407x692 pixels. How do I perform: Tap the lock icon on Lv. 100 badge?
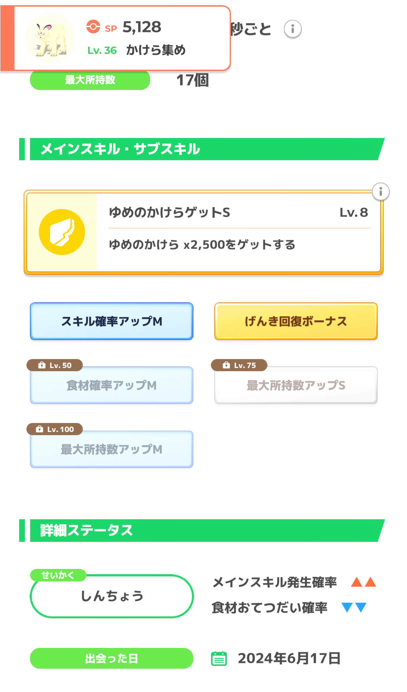[x=39, y=429]
